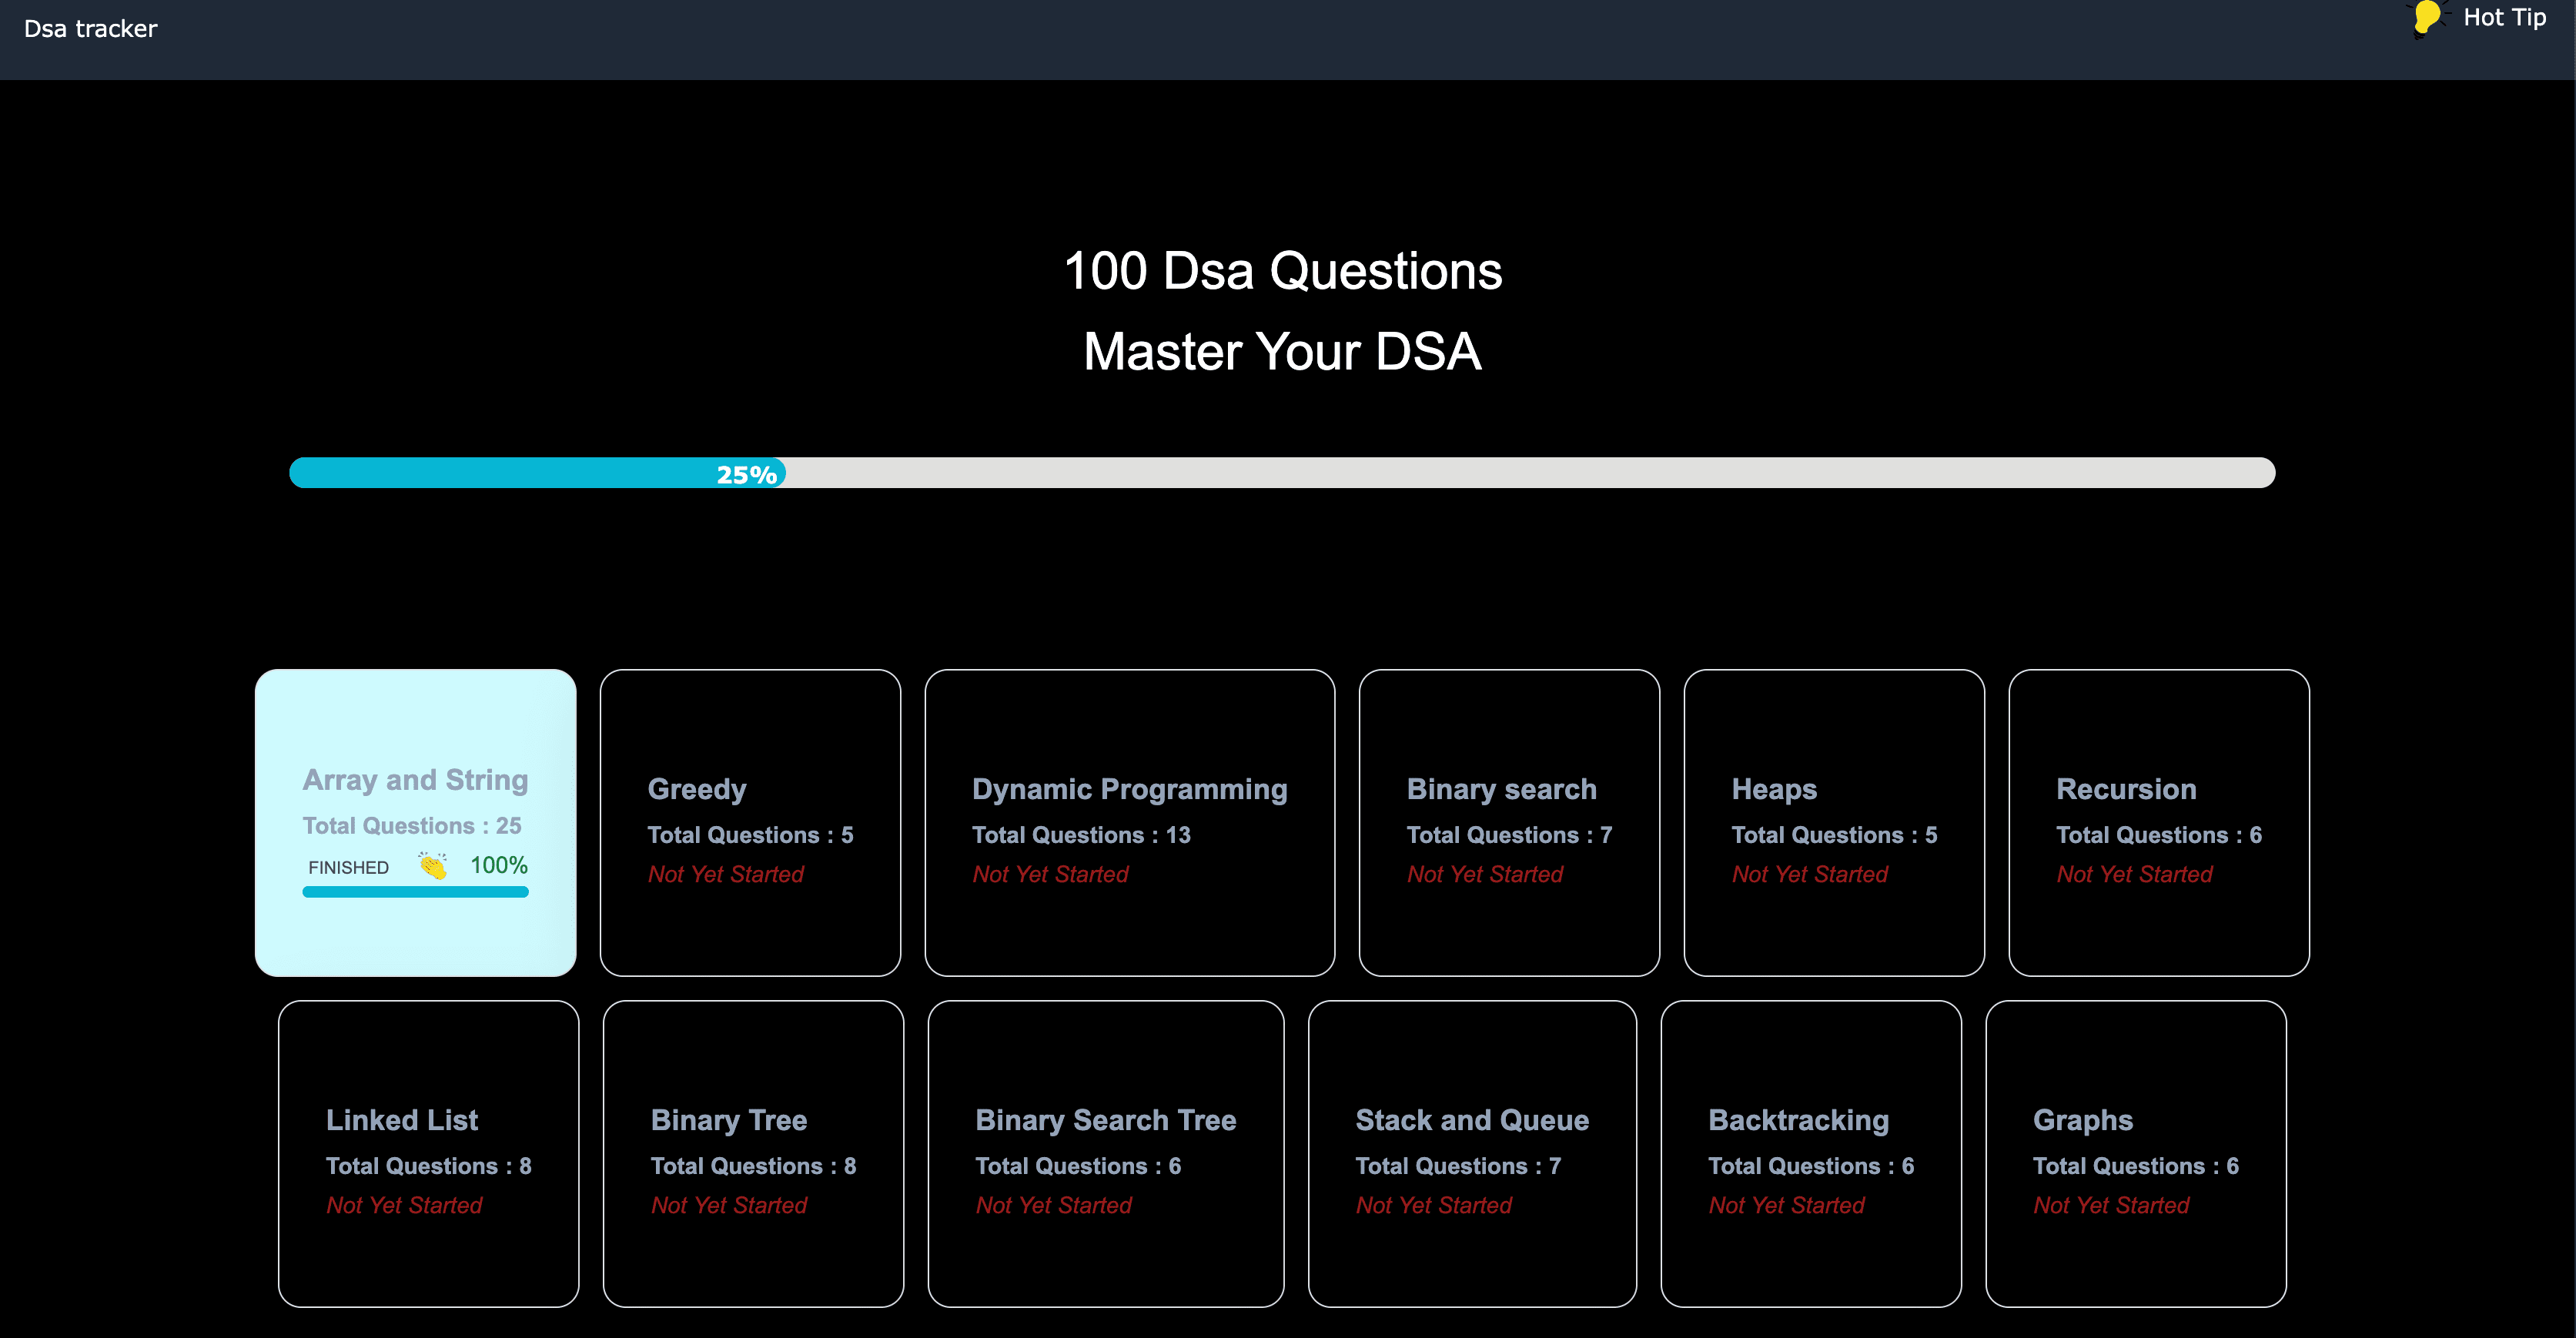Open the Greedy topic card
Screen dimensions: 2576x1338
750,823
